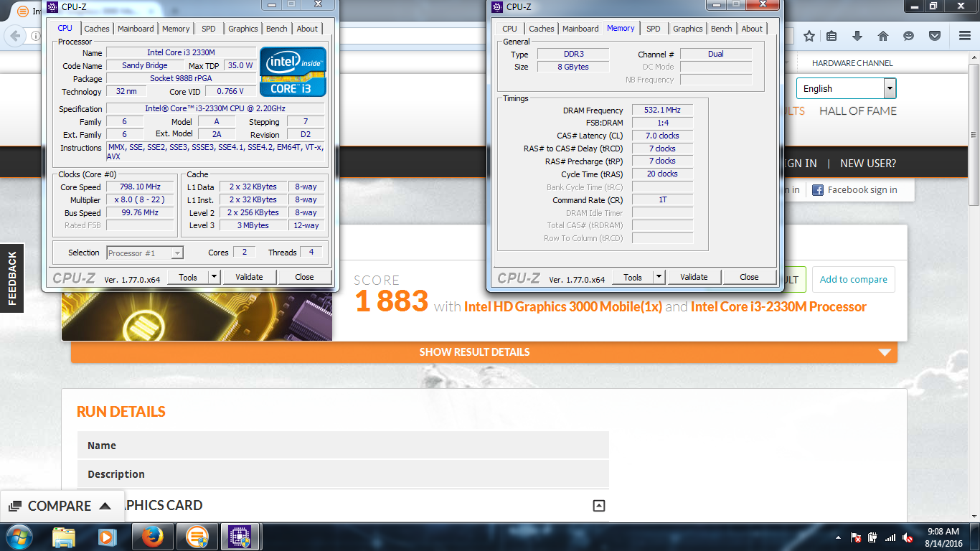Open English language dropdown
The image size is (980, 551).
point(847,88)
